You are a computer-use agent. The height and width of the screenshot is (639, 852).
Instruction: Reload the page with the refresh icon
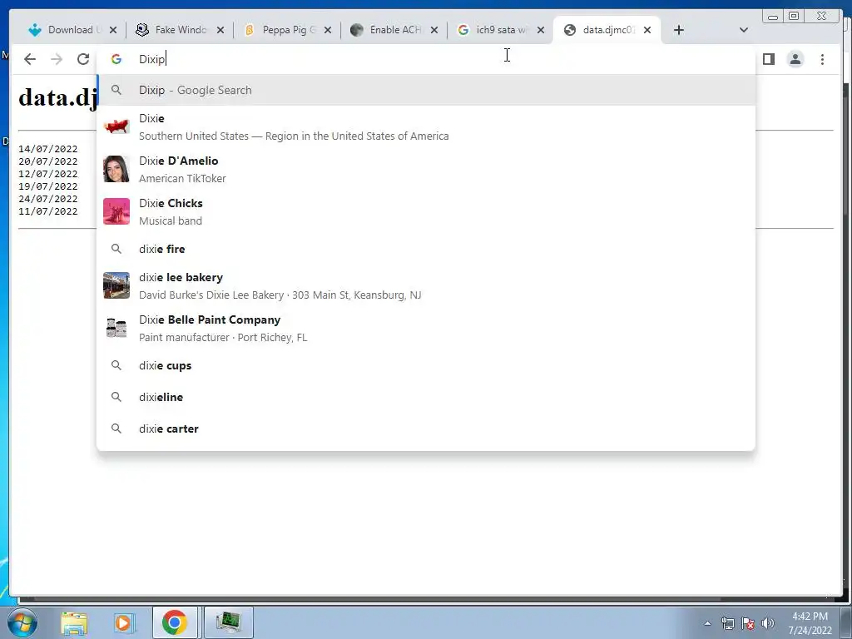83,59
